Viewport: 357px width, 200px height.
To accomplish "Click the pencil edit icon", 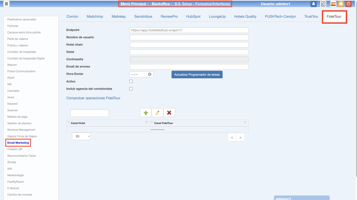I will click(x=157, y=113).
